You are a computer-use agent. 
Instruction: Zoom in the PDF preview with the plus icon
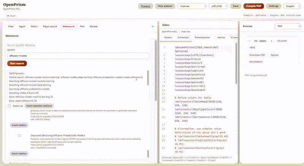click(x=271, y=41)
